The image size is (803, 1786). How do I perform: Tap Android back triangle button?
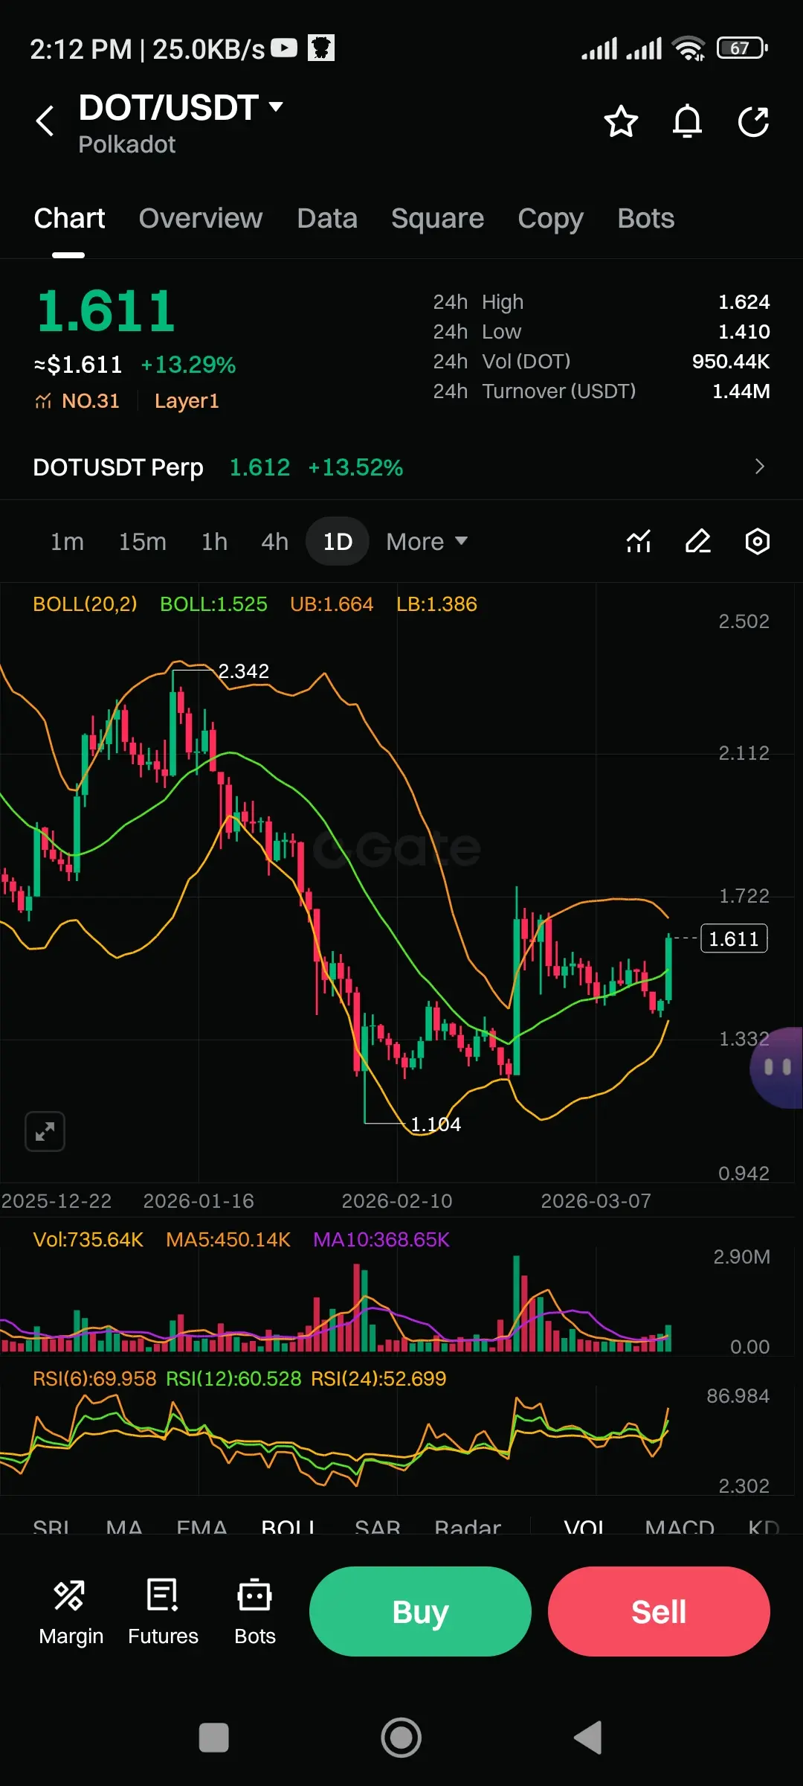(588, 1738)
